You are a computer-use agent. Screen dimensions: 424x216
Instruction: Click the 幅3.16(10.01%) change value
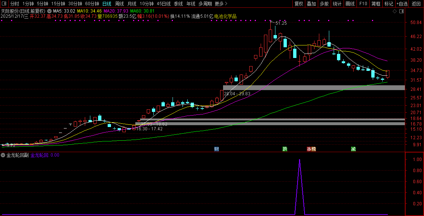pyautogui.click(x=153, y=17)
